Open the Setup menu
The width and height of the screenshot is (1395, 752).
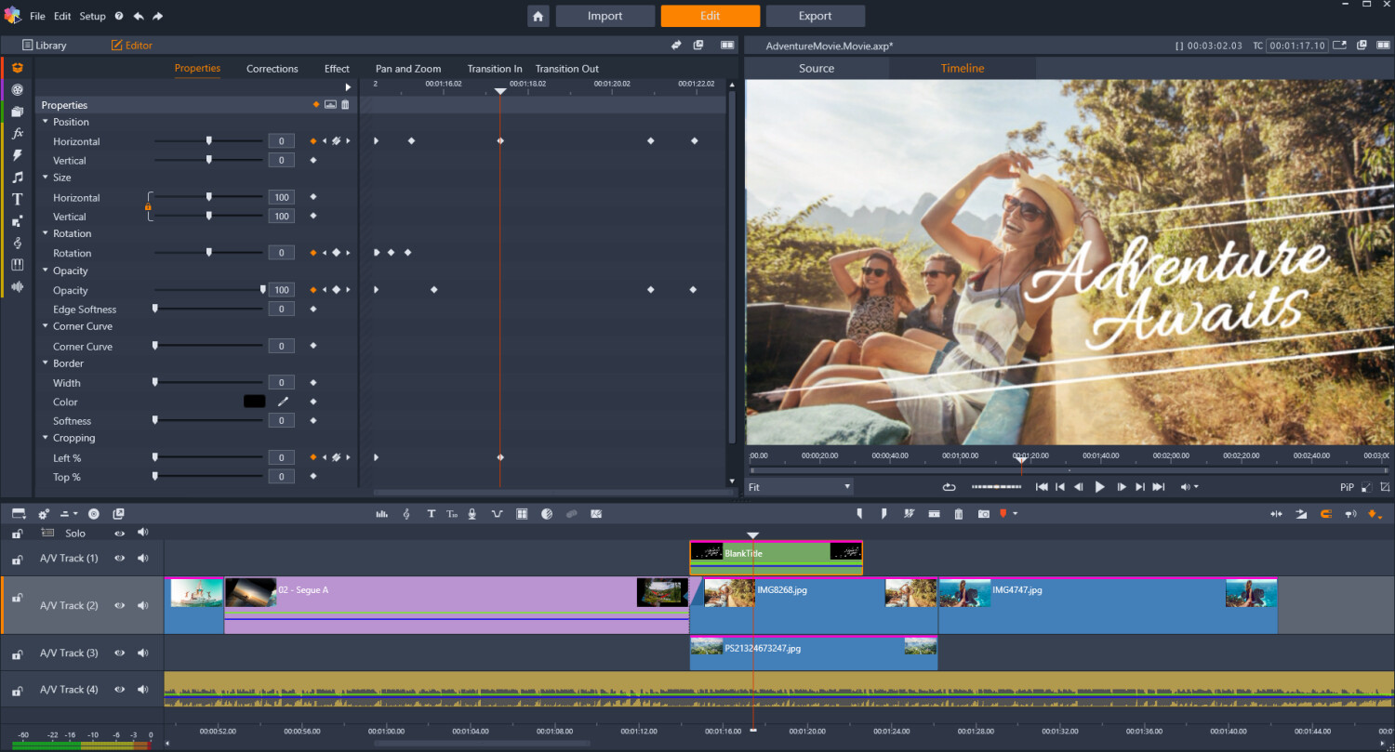pos(92,17)
